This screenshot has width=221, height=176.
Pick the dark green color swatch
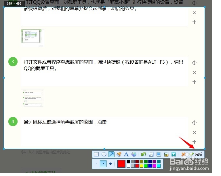[146, 161]
